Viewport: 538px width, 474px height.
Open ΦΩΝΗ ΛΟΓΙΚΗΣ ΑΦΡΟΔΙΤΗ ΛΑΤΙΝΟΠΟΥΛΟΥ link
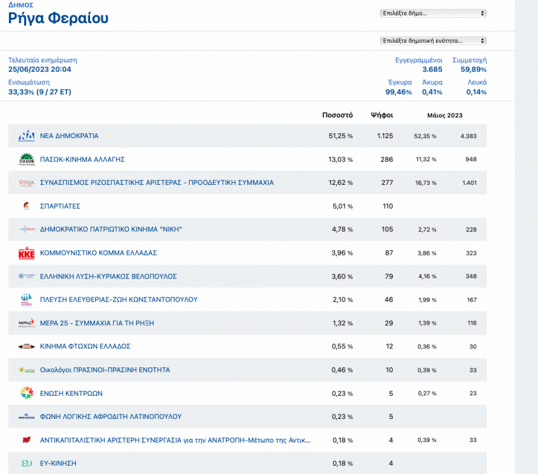(x=111, y=417)
